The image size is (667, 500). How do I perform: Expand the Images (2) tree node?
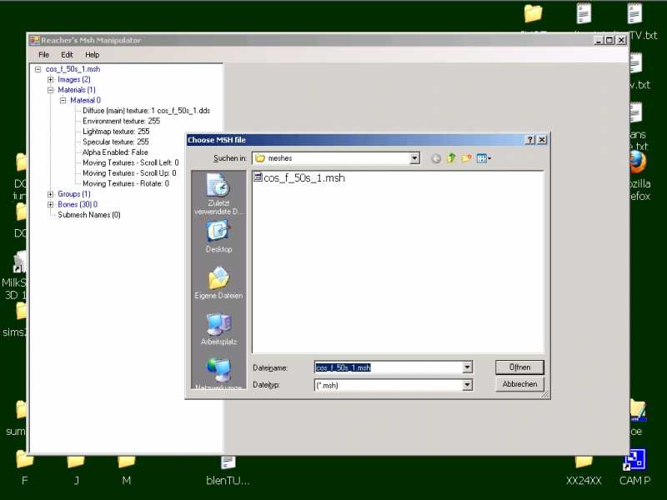[x=50, y=80]
